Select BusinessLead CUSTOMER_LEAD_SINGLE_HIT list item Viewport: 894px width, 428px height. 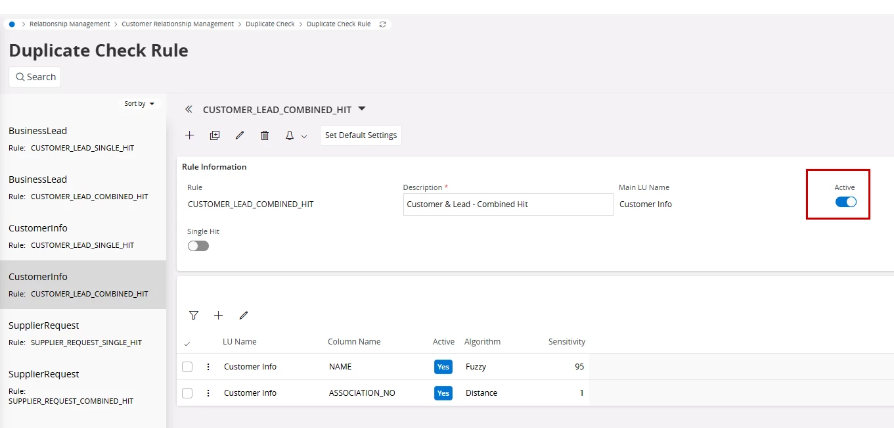[x=83, y=139]
